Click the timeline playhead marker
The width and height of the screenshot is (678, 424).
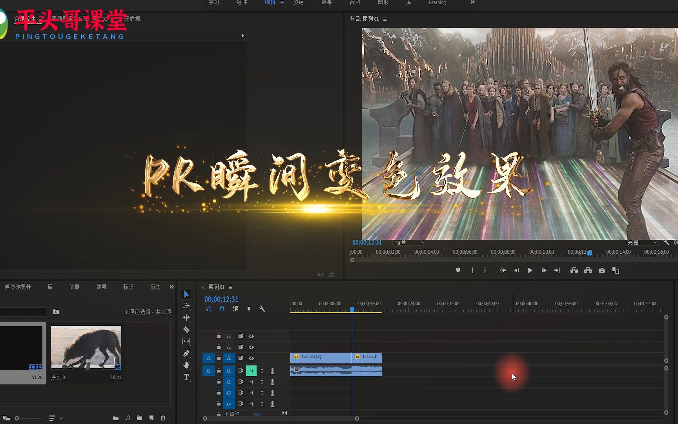coord(352,309)
